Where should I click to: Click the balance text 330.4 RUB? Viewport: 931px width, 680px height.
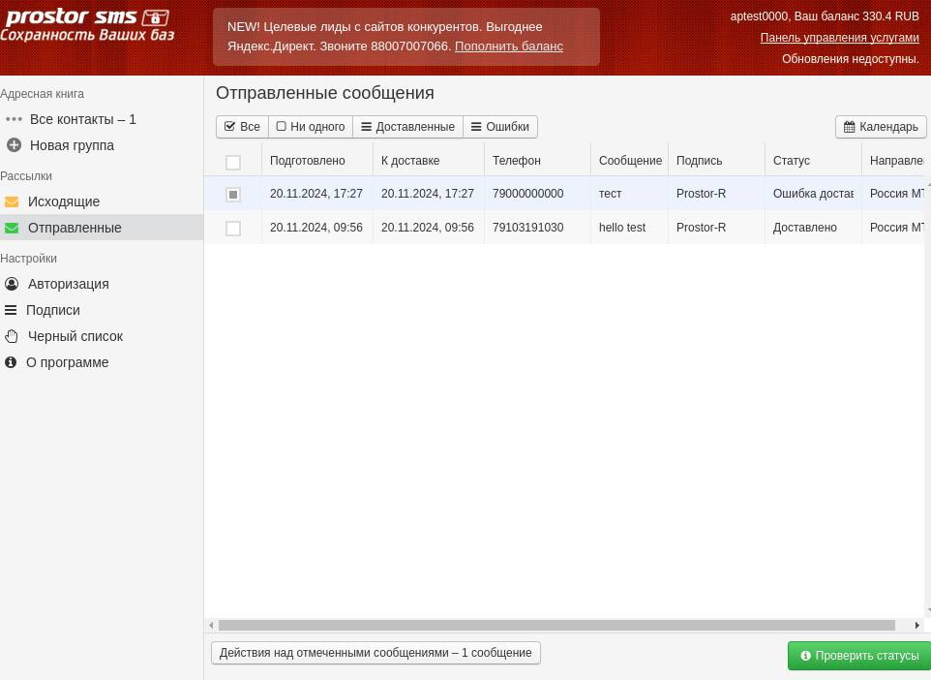tap(890, 16)
